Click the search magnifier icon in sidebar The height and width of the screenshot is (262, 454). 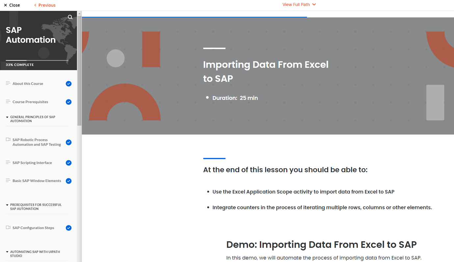click(x=70, y=17)
